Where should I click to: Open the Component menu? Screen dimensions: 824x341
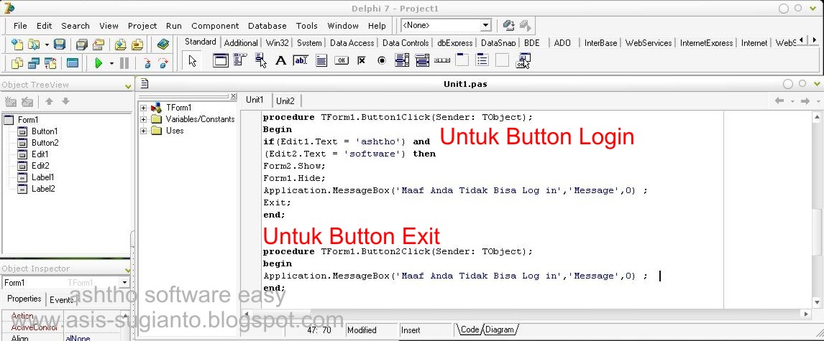pos(215,26)
